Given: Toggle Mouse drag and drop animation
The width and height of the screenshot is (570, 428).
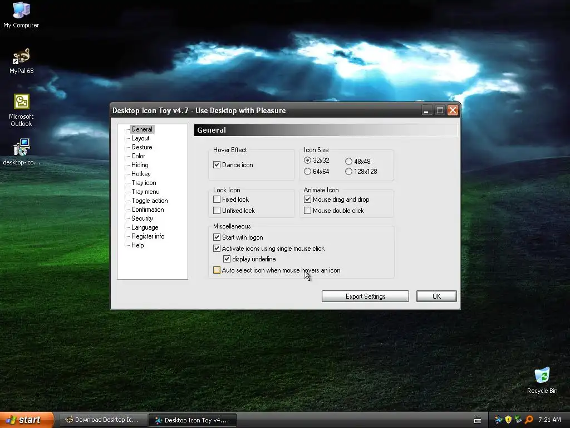Looking at the screenshot, I should click(307, 200).
